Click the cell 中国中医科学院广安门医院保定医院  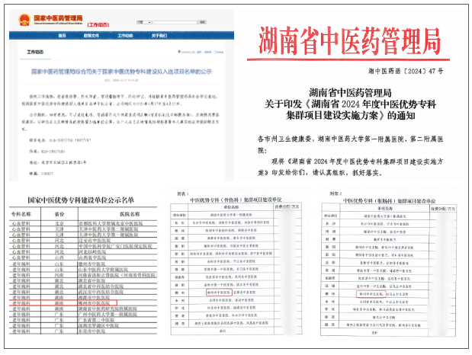pyautogui.click(x=115, y=246)
